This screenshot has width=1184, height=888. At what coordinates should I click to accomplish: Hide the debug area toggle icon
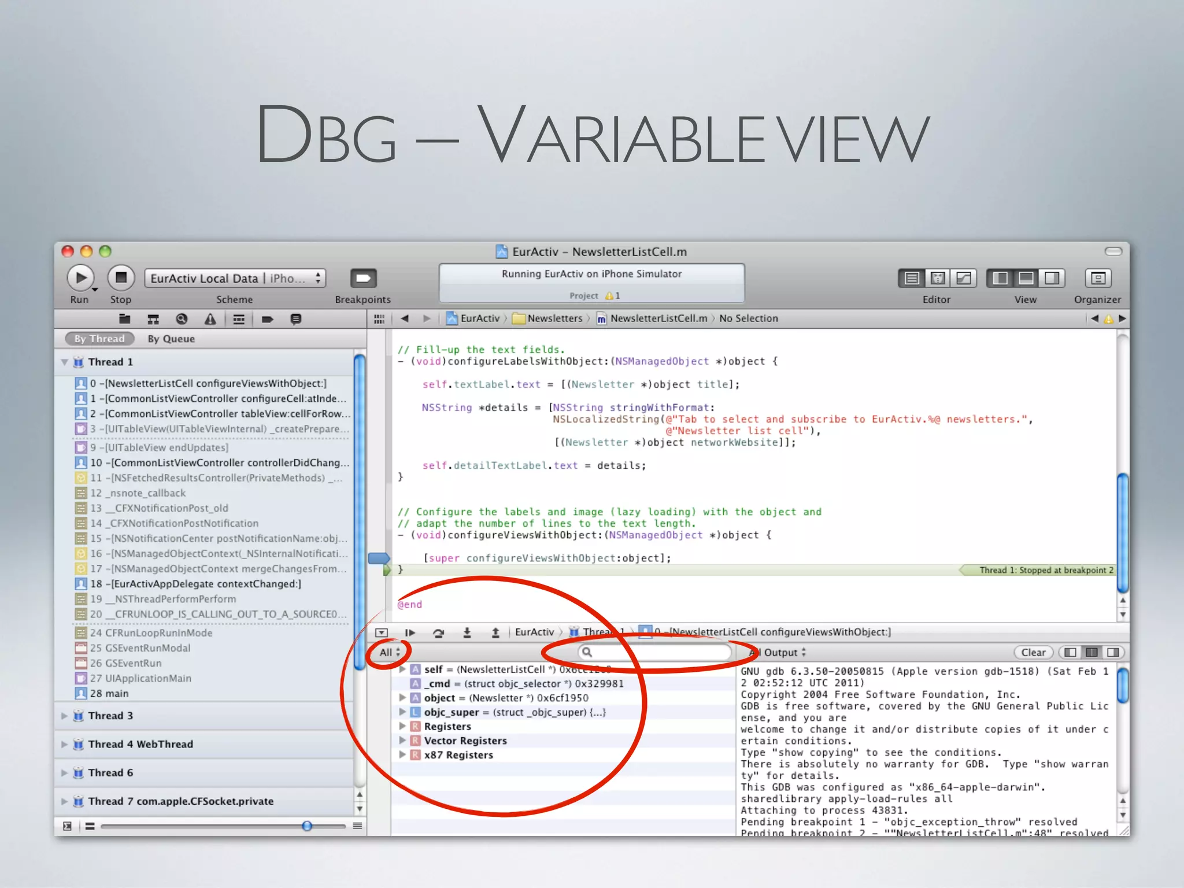click(x=382, y=632)
